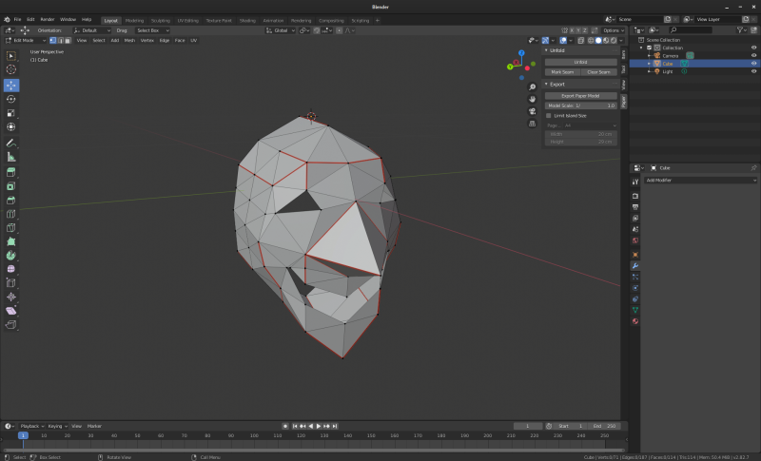Hide the Camera object via its eye icon

753,55
